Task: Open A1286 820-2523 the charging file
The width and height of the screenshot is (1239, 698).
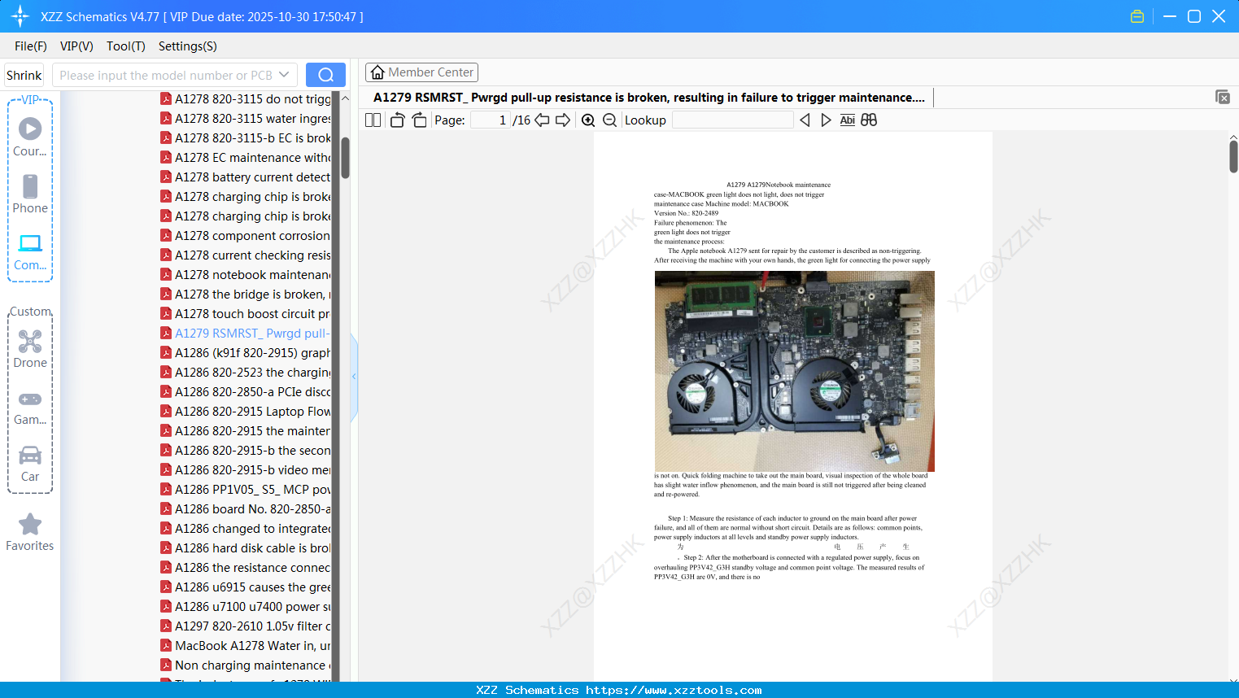Action: pos(246,373)
